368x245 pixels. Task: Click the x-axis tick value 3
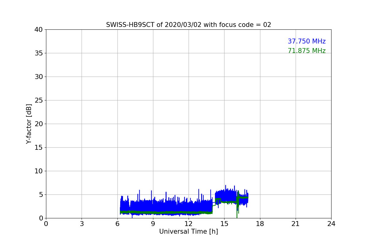(82, 224)
